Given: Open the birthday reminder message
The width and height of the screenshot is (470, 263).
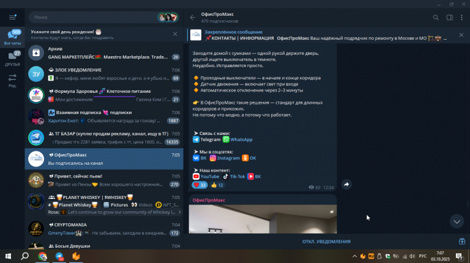Looking at the screenshot, I should coord(99,34).
